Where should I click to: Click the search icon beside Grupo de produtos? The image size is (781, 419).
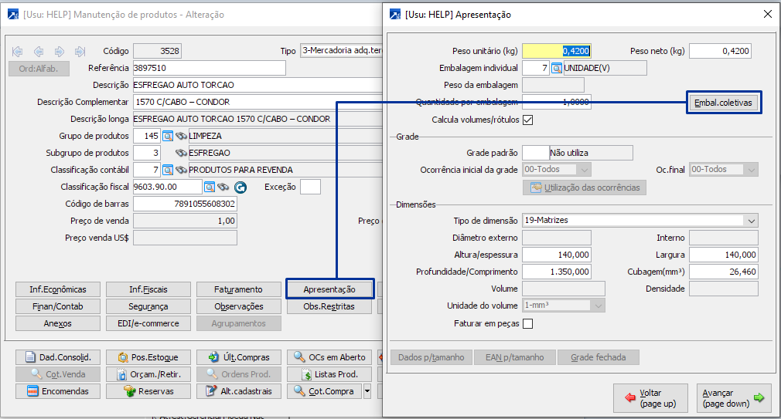[167, 136]
